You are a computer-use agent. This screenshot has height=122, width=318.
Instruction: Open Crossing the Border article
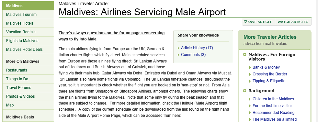[270, 74]
